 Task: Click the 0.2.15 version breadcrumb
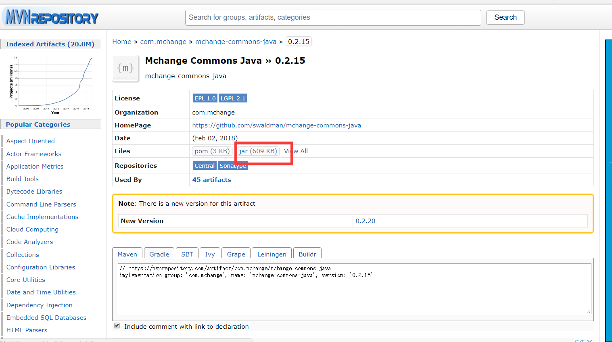299,42
